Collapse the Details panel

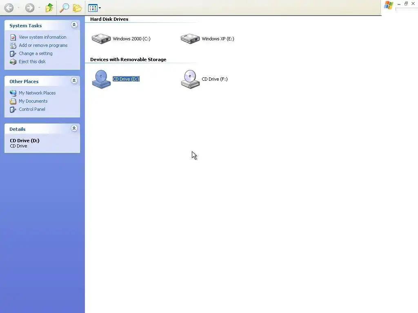74,128
